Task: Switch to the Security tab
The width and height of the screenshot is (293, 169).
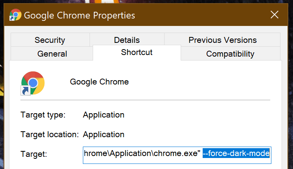Action: pyautogui.click(x=50, y=40)
